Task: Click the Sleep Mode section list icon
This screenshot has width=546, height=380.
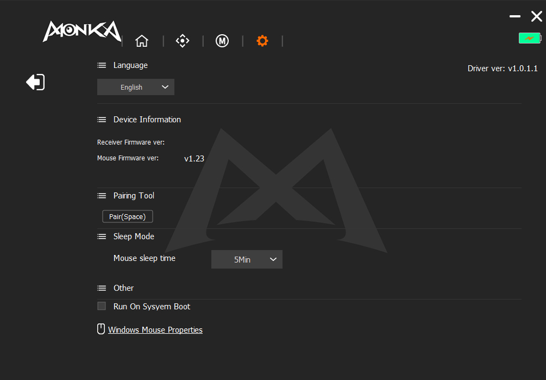Action: pyautogui.click(x=102, y=236)
